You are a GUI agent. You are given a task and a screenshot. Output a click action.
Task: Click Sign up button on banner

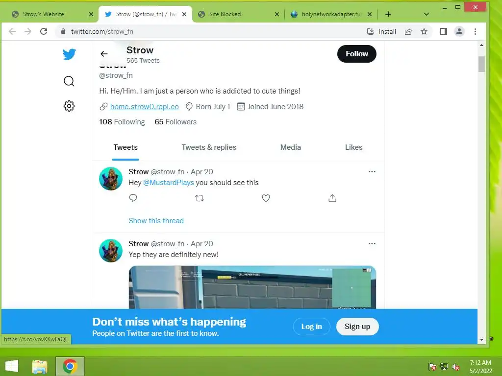[357, 327]
